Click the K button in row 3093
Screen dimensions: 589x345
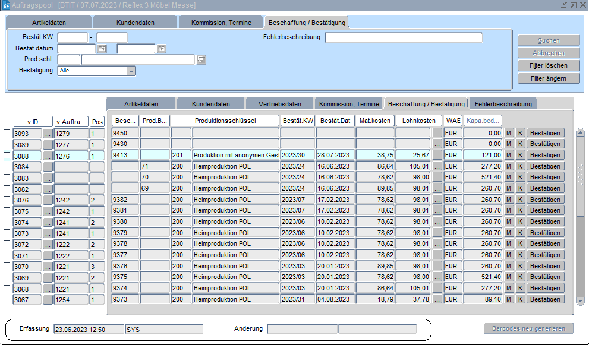click(520, 133)
